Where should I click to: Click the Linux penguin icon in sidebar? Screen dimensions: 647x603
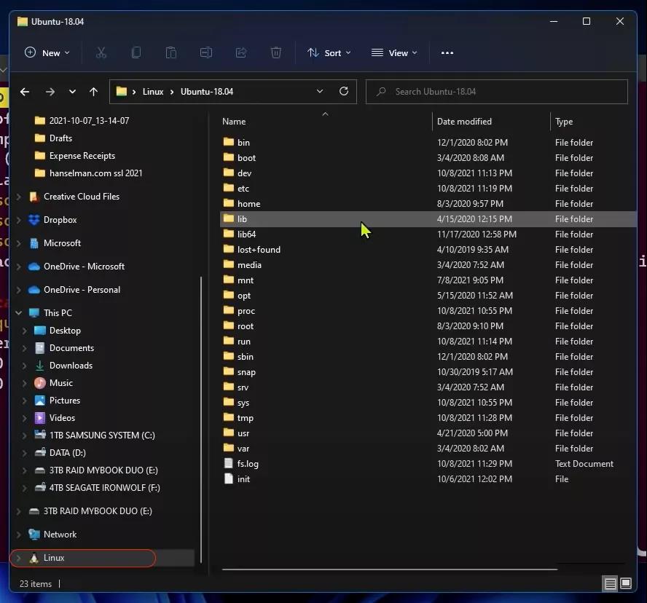click(x=34, y=558)
